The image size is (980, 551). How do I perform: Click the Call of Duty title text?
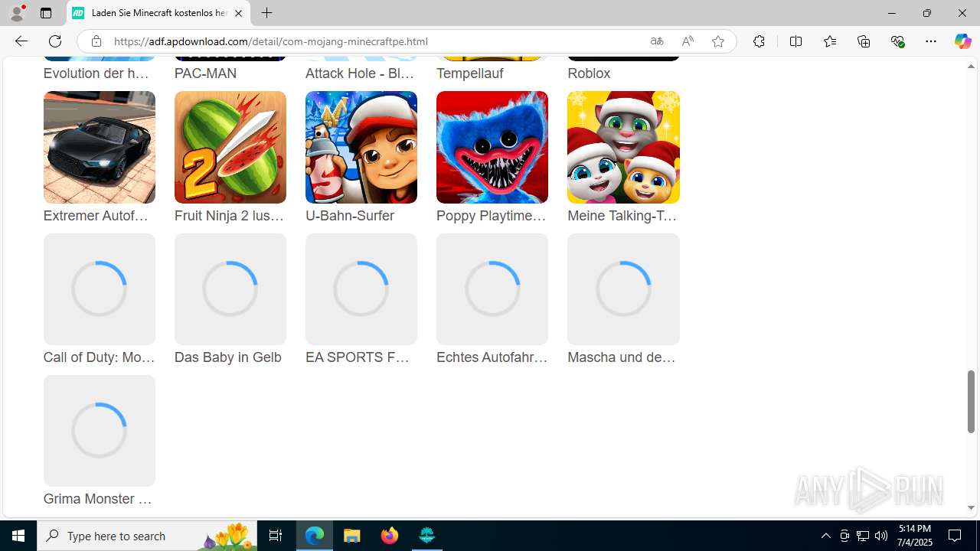point(100,357)
